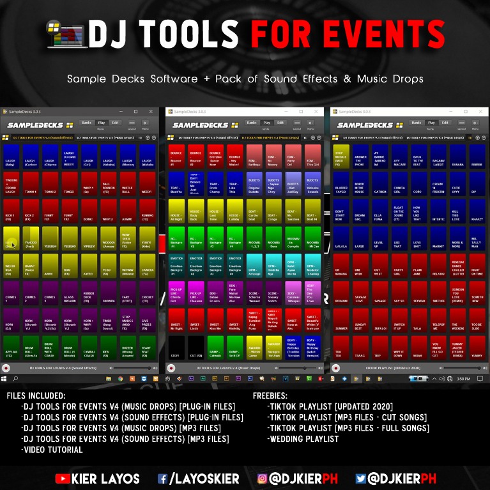Remove a bank with minus icon, left window

[x=154, y=137]
